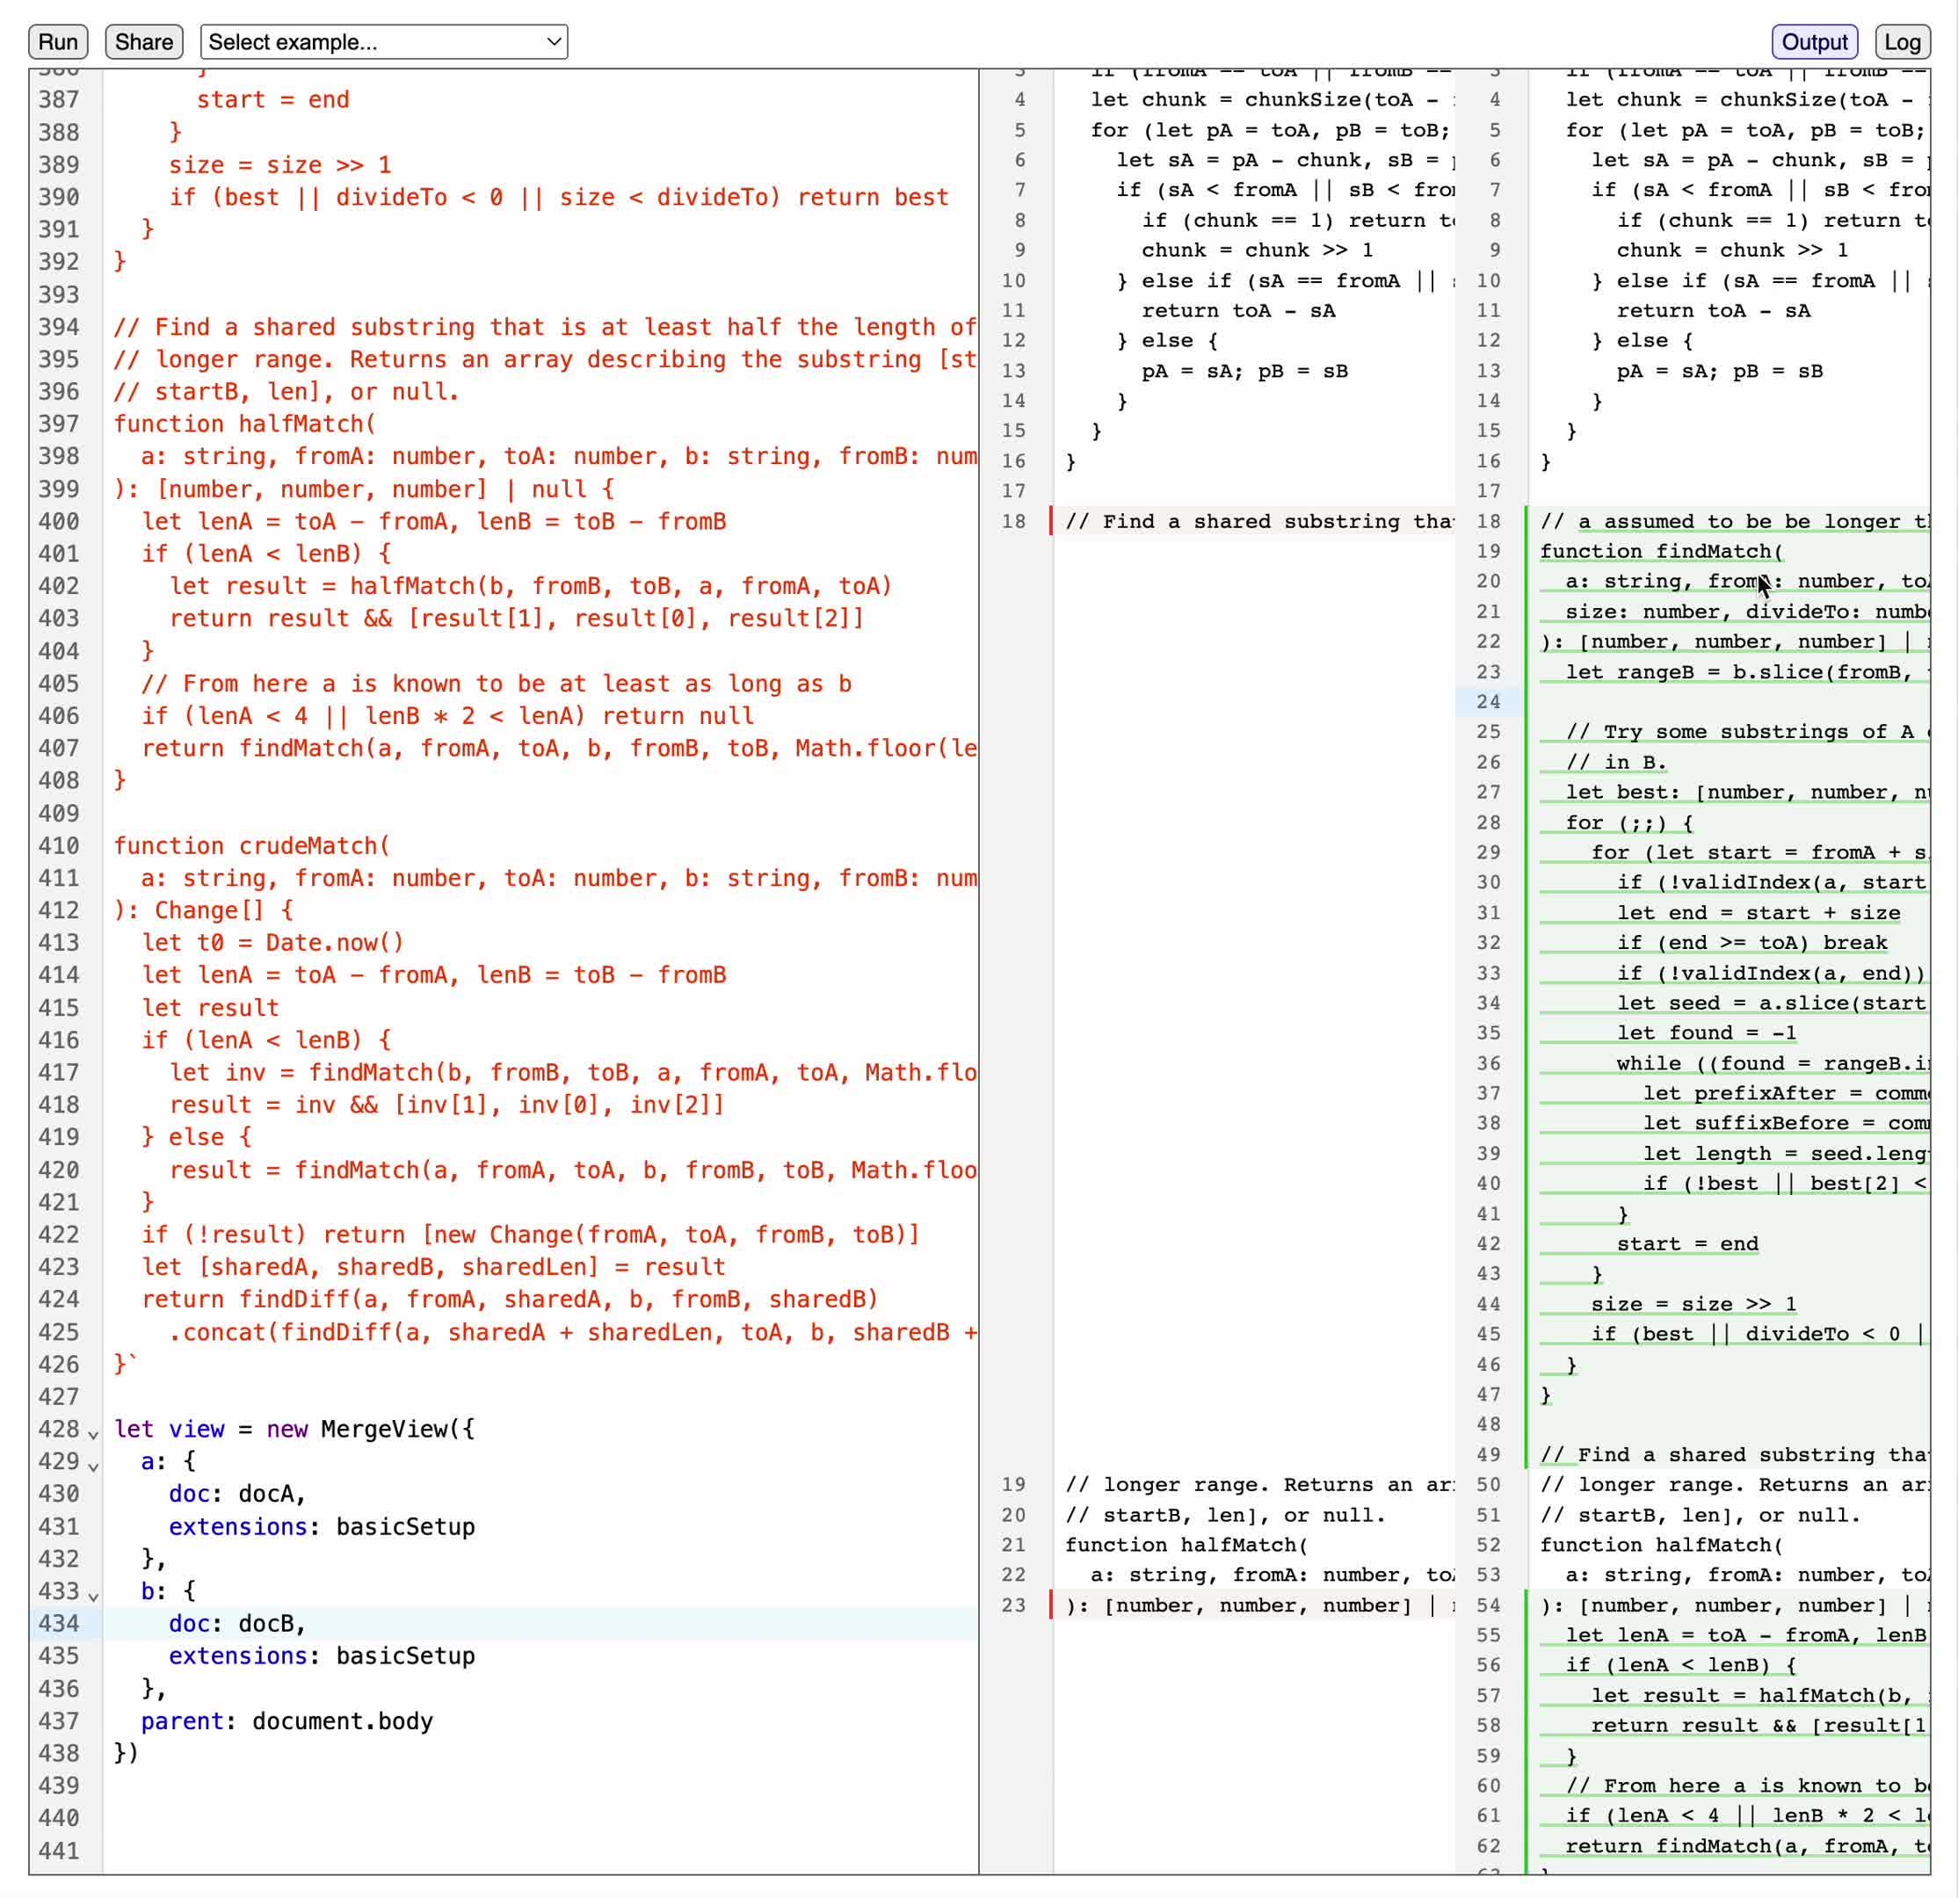Switch to the Log tab
This screenshot has width=1958, height=1898.
point(1901,42)
